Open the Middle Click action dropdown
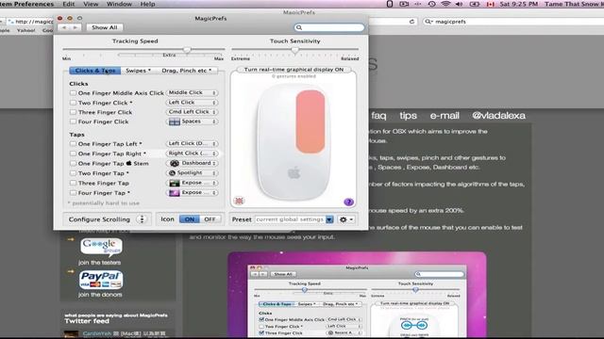Screen dimensions: 604x339 pos(193,92)
